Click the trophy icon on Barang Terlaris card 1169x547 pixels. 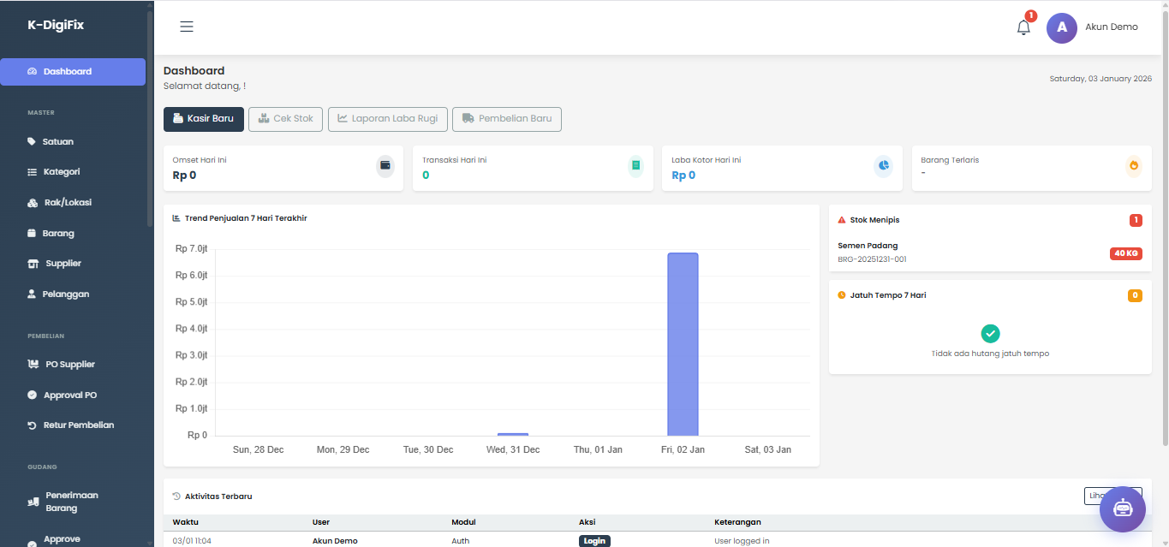click(x=1133, y=166)
